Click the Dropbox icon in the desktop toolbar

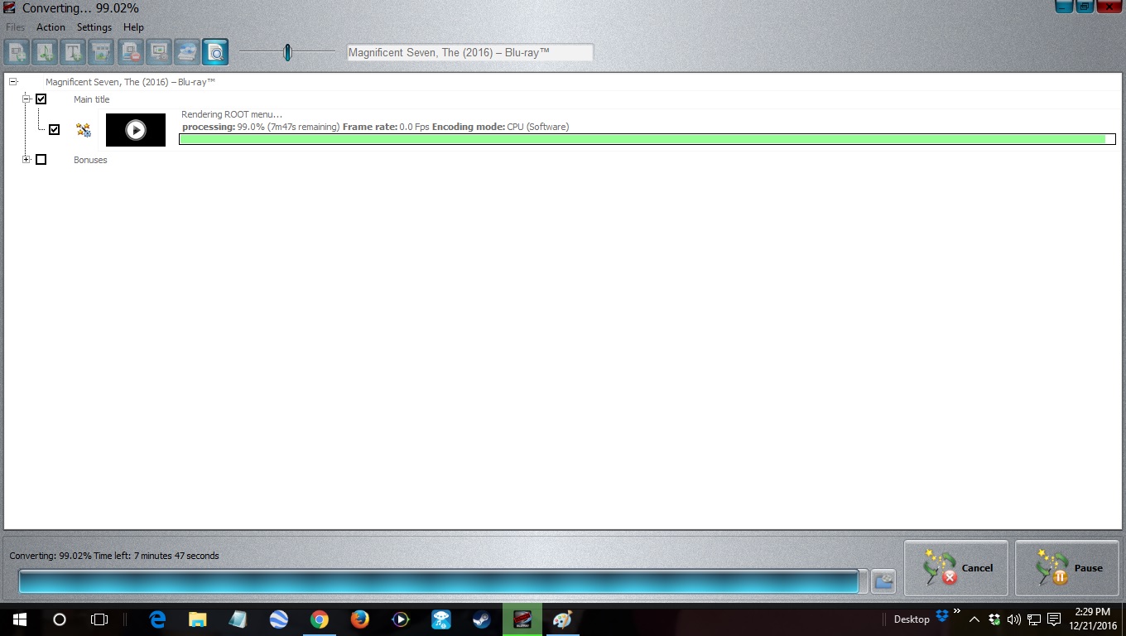(942, 615)
